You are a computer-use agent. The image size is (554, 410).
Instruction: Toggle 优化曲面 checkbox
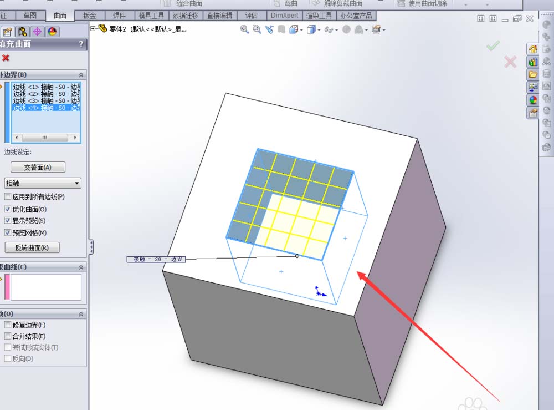pyautogui.click(x=8, y=209)
